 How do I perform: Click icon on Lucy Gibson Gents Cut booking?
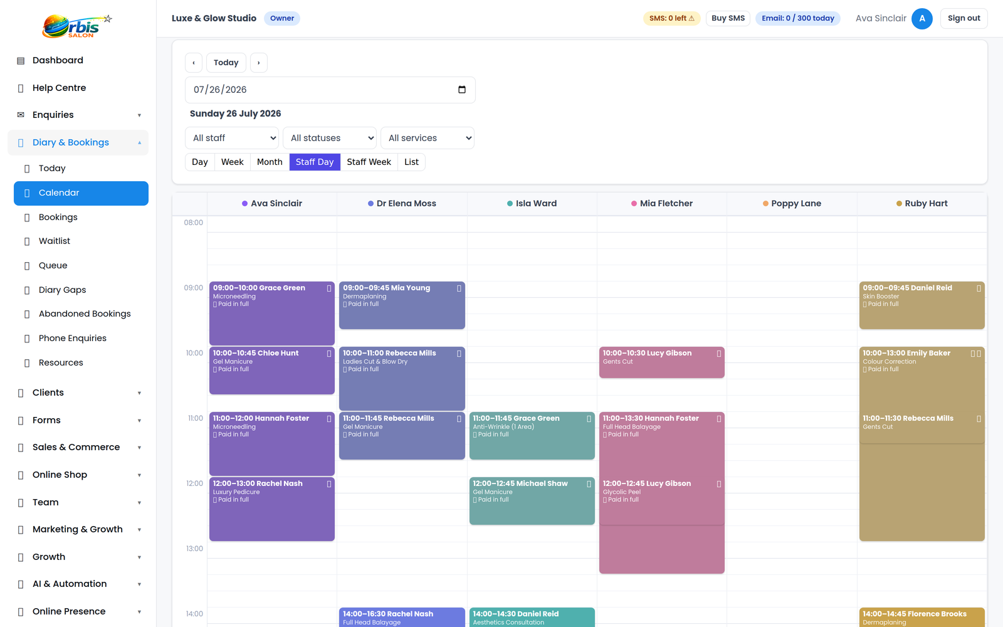[719, 354]
